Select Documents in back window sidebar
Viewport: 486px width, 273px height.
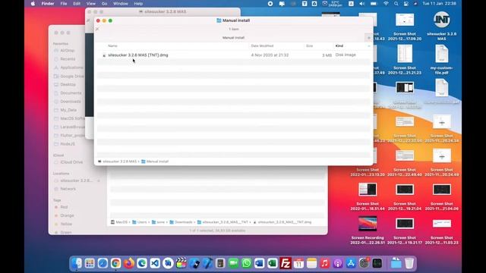pyautogui.click(x=71, y=93)
